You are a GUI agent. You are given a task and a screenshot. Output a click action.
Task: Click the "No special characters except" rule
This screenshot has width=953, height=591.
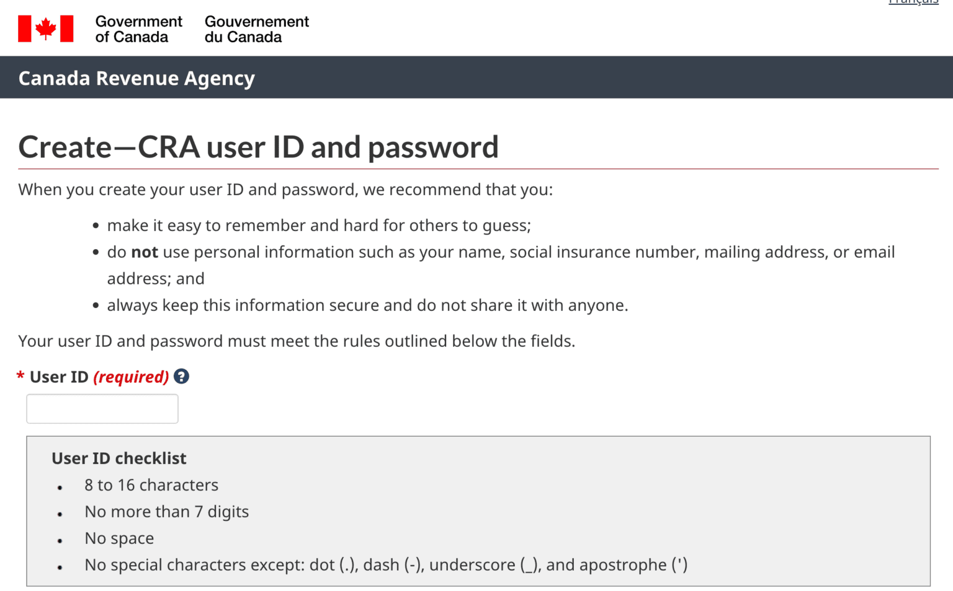(386, 565)
